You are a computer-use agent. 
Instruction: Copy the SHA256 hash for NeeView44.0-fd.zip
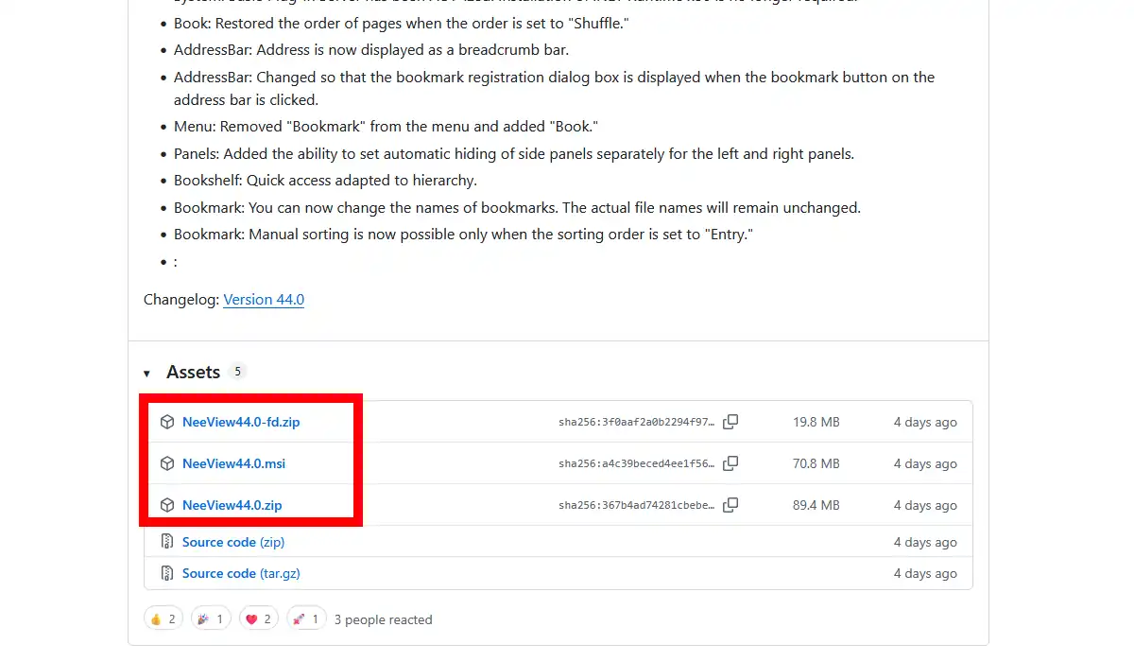(730, 422)
